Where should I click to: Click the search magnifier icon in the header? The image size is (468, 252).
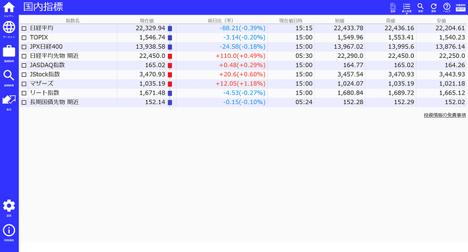(x=421, y=7)
